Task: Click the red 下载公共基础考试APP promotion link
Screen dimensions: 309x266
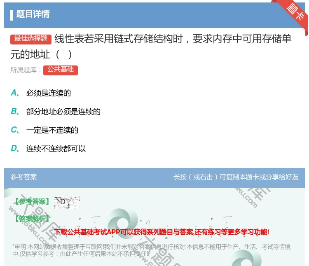Action: tap(162, 232)
